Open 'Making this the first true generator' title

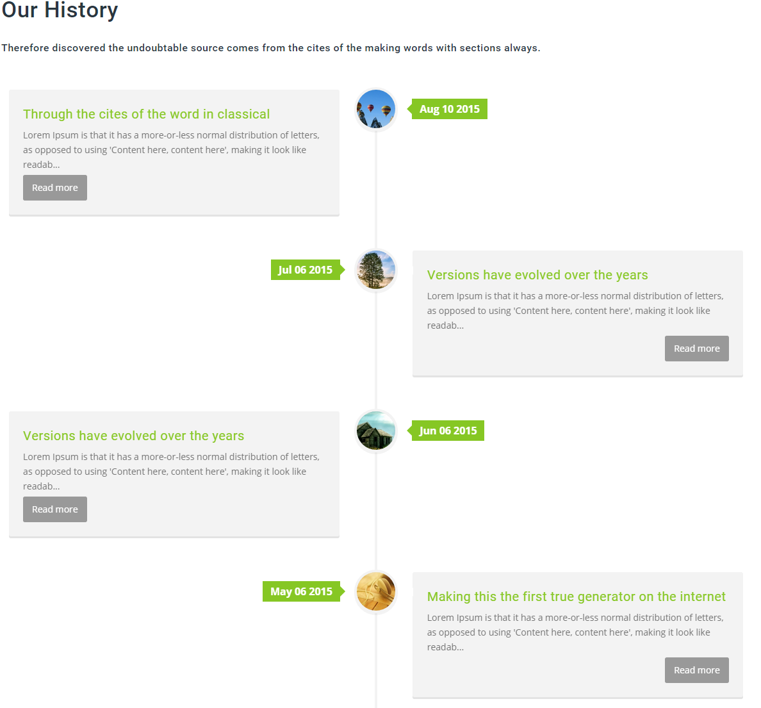pyautogui.click(x=576, y=597)
